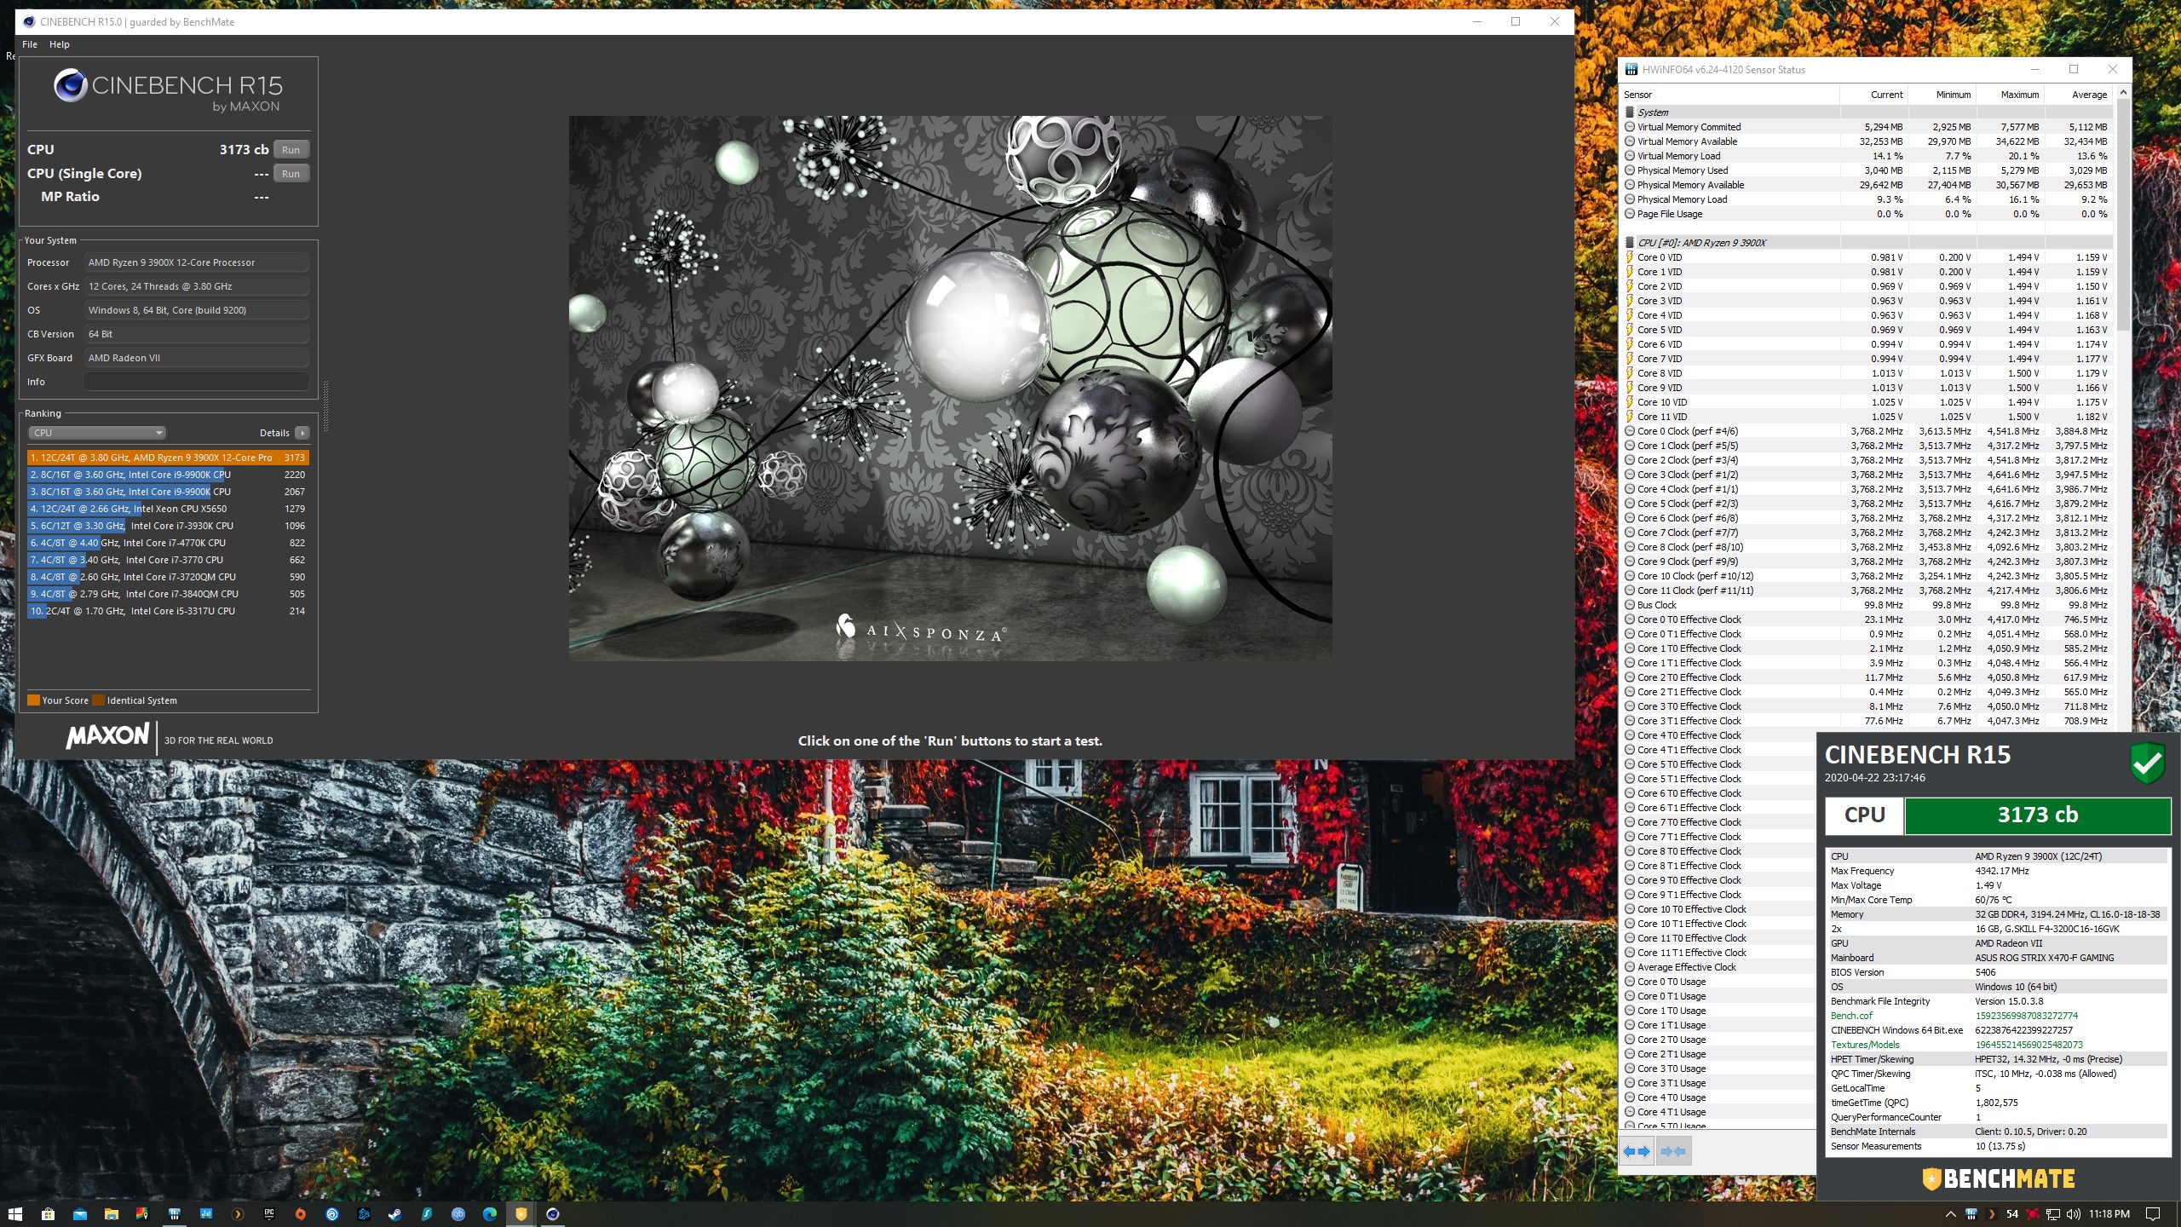Viewport: 2181px width, 1227px height.
Task: Click HWiNFO tray icon
Action: click(1971, 1214)
